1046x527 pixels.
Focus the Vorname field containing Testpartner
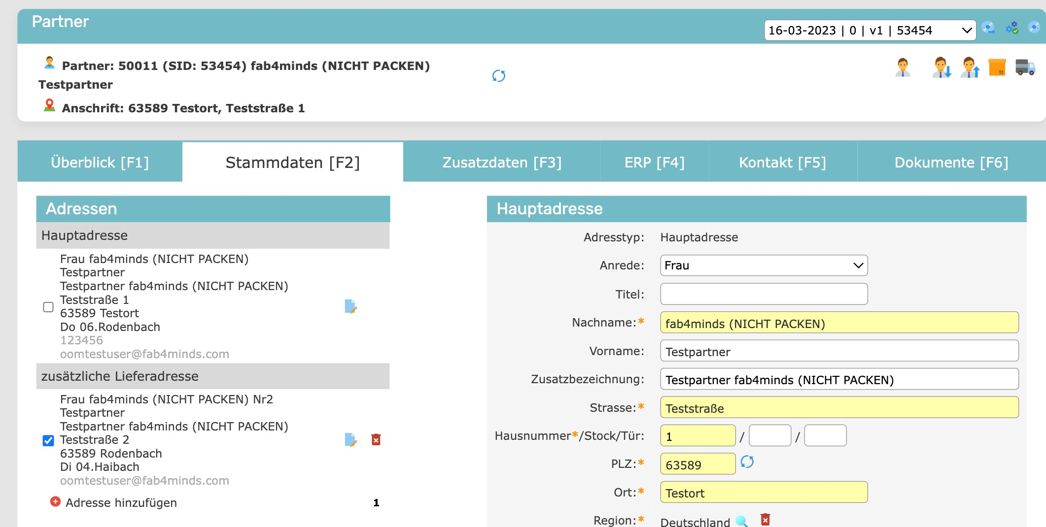[839, 351]
